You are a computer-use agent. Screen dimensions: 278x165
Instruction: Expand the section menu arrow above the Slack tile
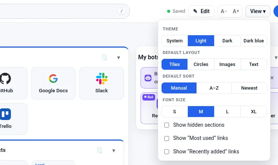(119, 57)
